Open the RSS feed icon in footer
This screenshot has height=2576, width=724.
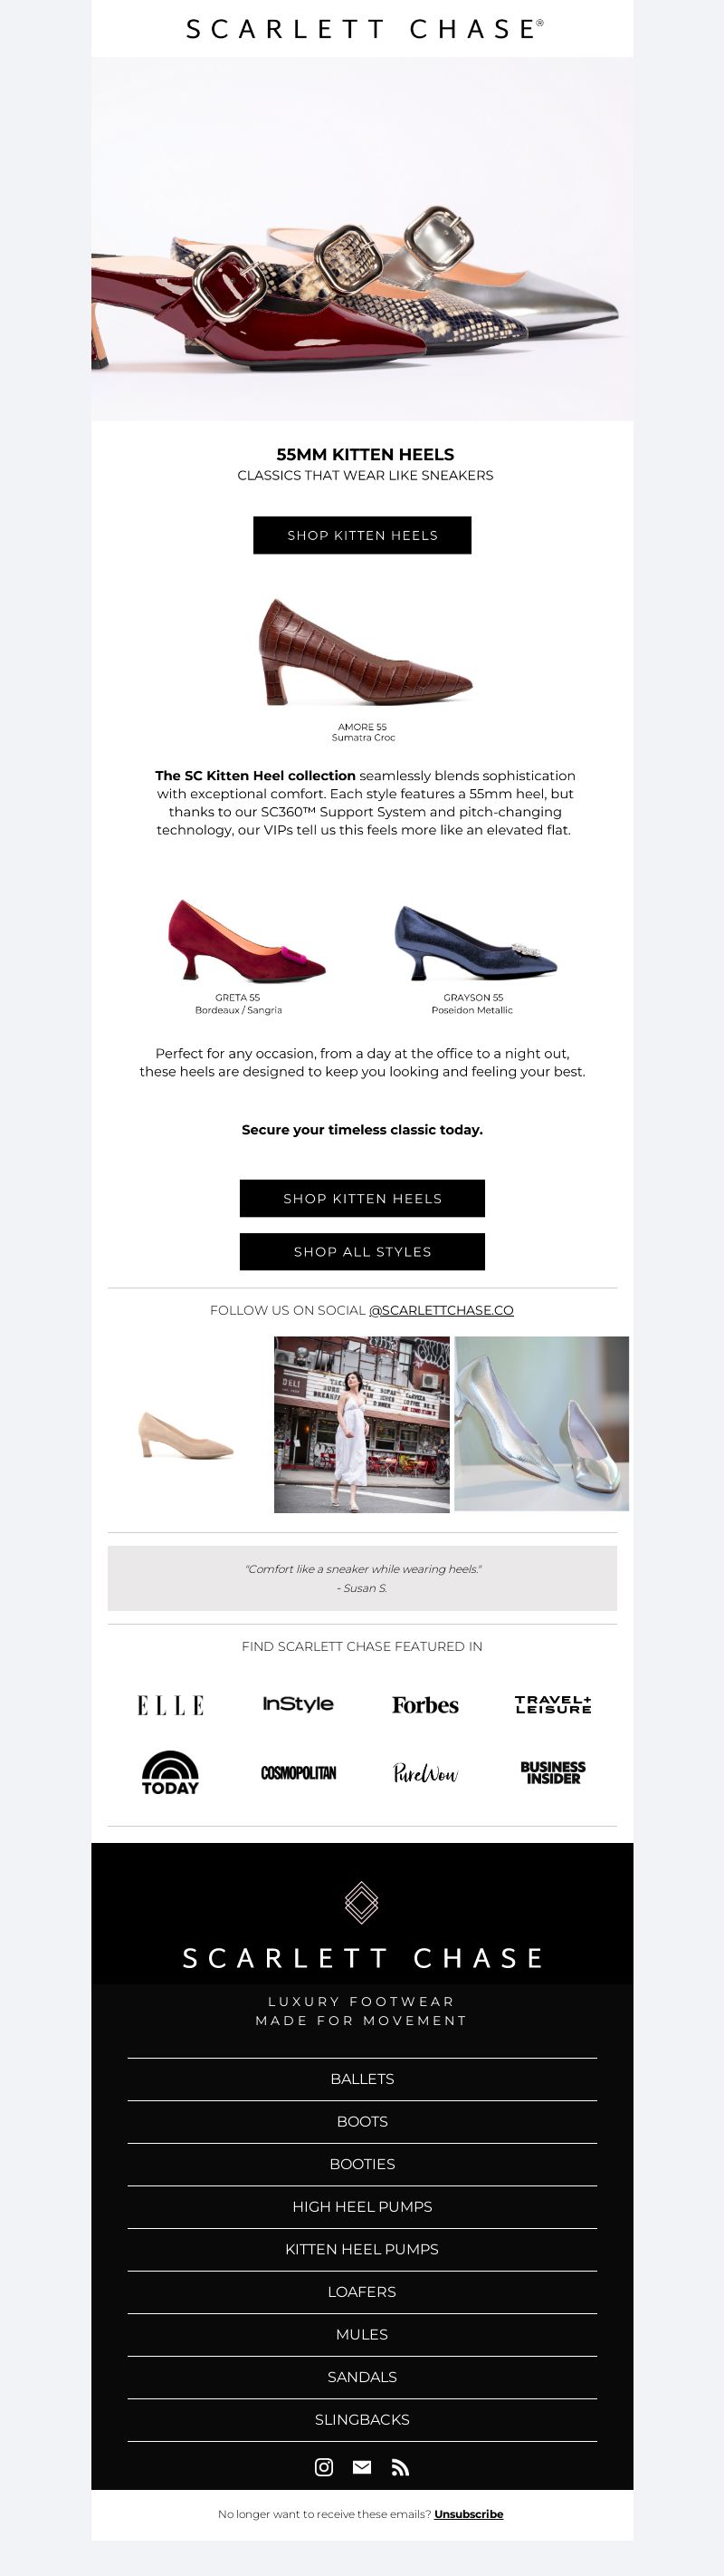tap(399, 2467)
